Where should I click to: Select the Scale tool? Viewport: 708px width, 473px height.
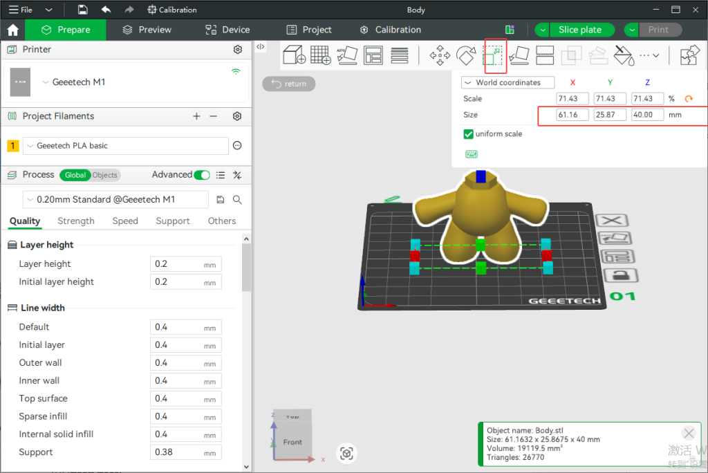pyautogui.click(x=495, y=55)
